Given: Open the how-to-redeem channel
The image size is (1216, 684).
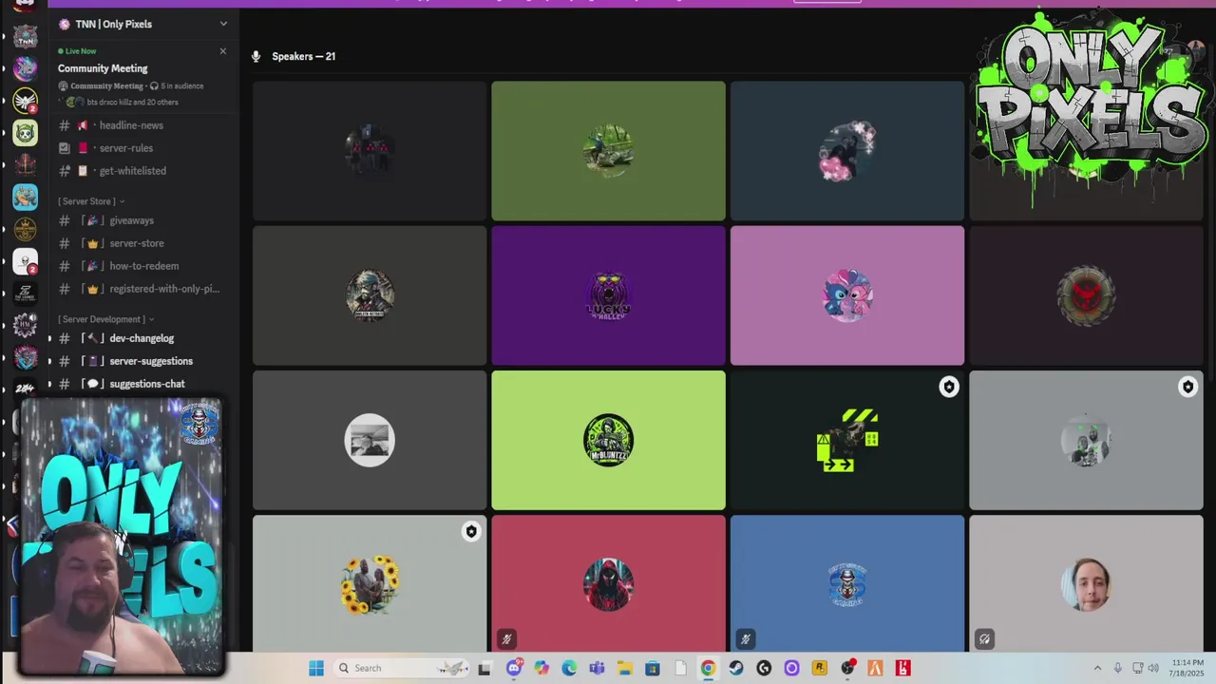Looking at the screenshot, I should tap(142, 266).
